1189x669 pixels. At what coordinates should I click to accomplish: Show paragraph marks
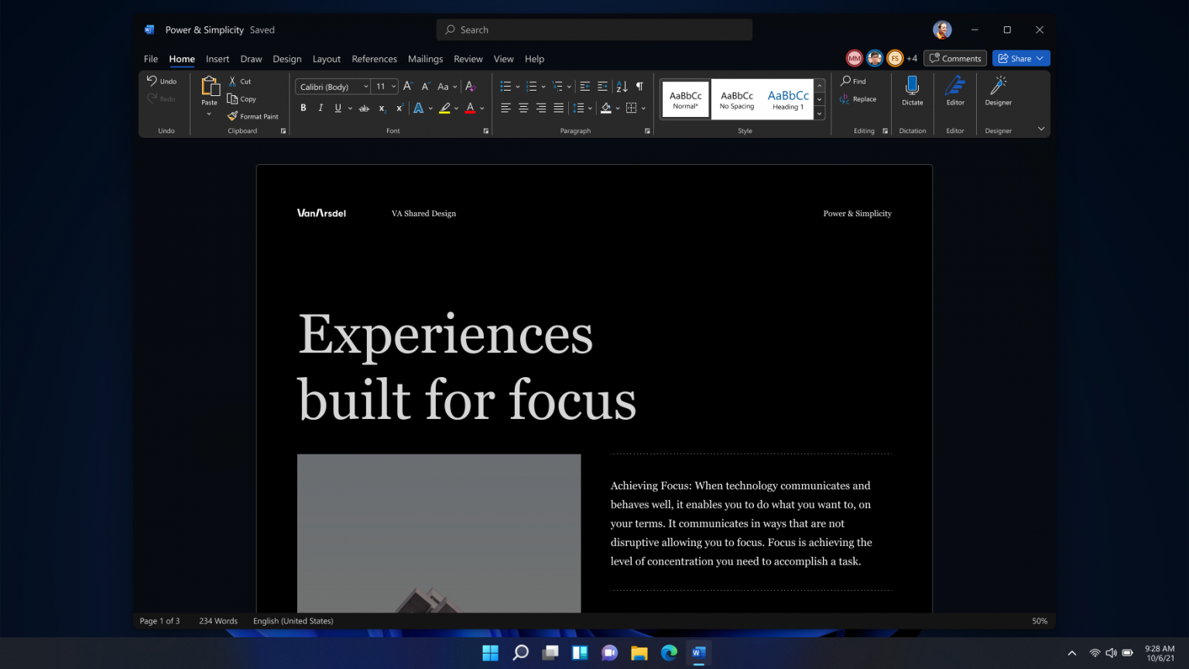[x=639, y=86]
